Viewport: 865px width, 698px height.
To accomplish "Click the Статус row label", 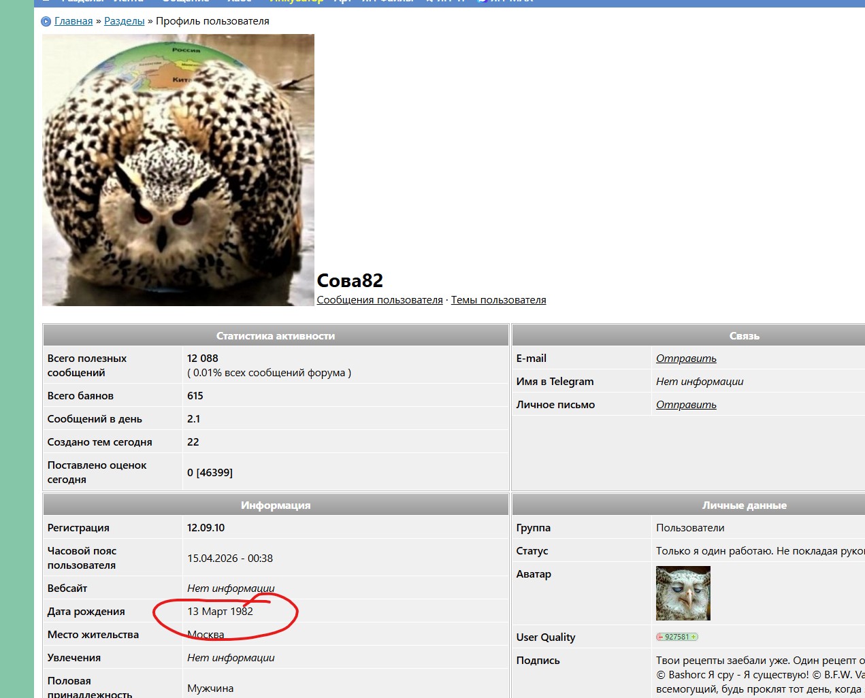I will coord(532,551).
